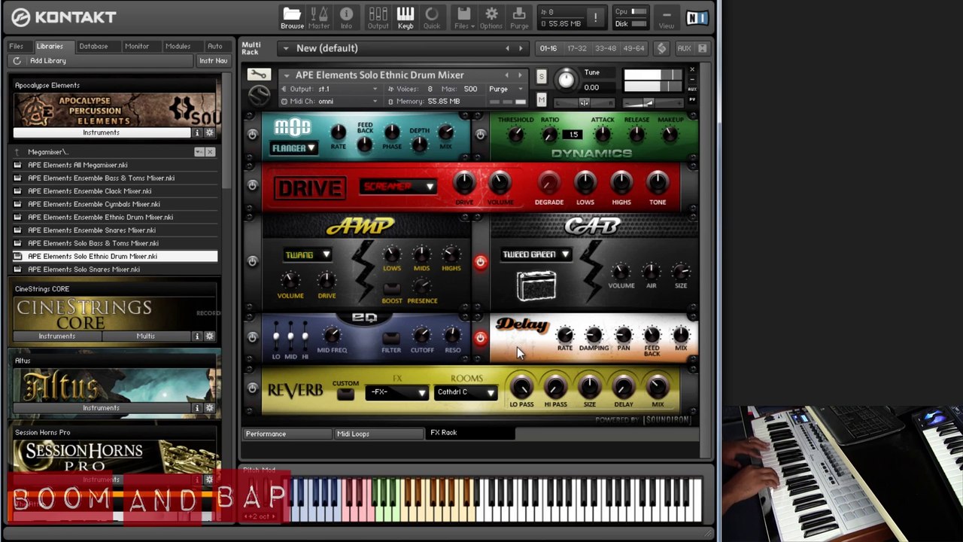Toggle the MOD Flanger power button

pyautogui.click(x=252, y=135)
